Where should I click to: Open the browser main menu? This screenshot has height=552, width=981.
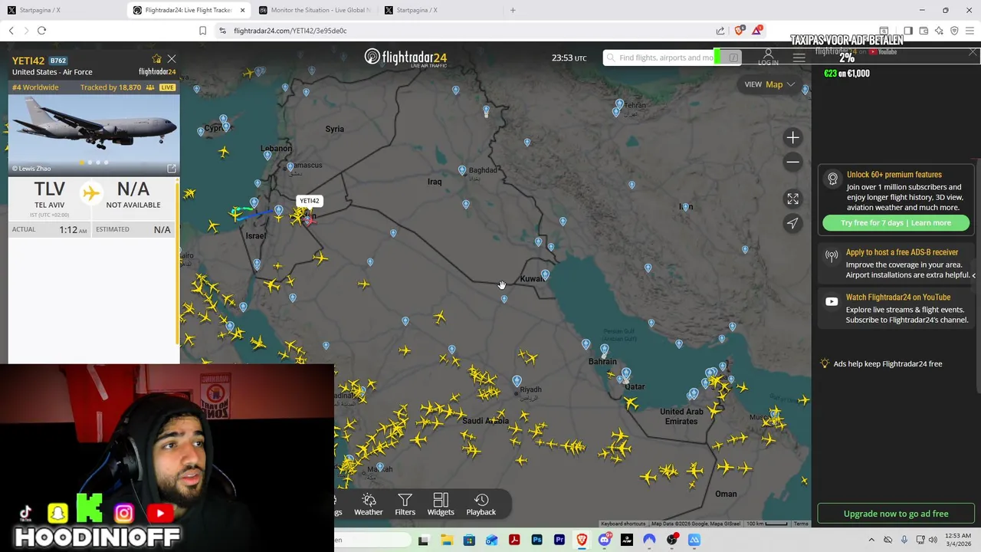[x=970, y=31]
